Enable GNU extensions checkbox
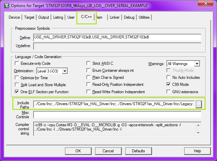This screenshot has width=217, height=161. [x=168, y=92]
